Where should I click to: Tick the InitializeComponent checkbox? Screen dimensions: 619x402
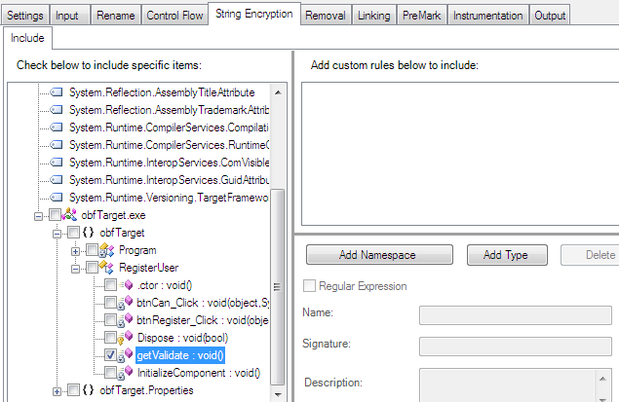tap(109, 373)
